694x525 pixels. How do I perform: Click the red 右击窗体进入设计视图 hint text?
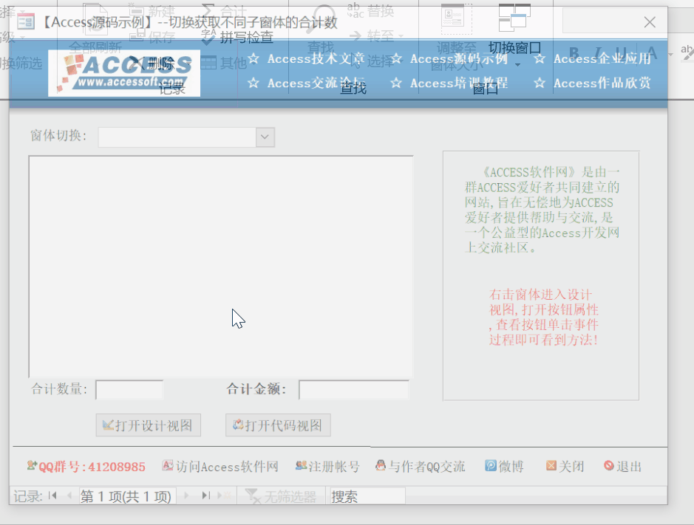543,317
